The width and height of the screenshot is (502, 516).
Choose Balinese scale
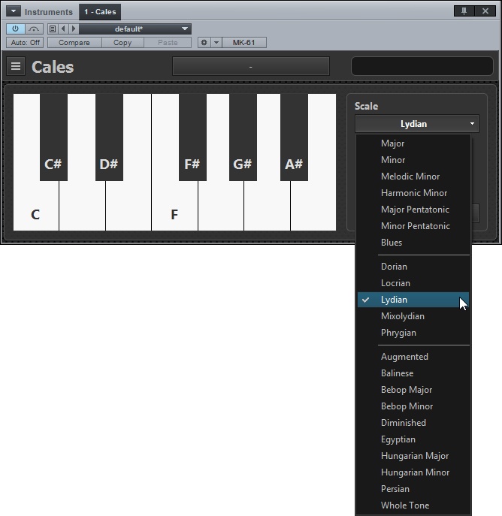click(413, 373)
